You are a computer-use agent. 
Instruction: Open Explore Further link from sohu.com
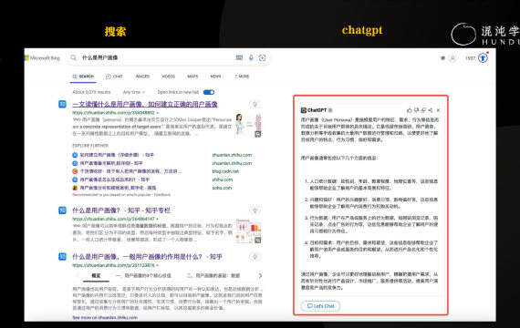(118, 188)
